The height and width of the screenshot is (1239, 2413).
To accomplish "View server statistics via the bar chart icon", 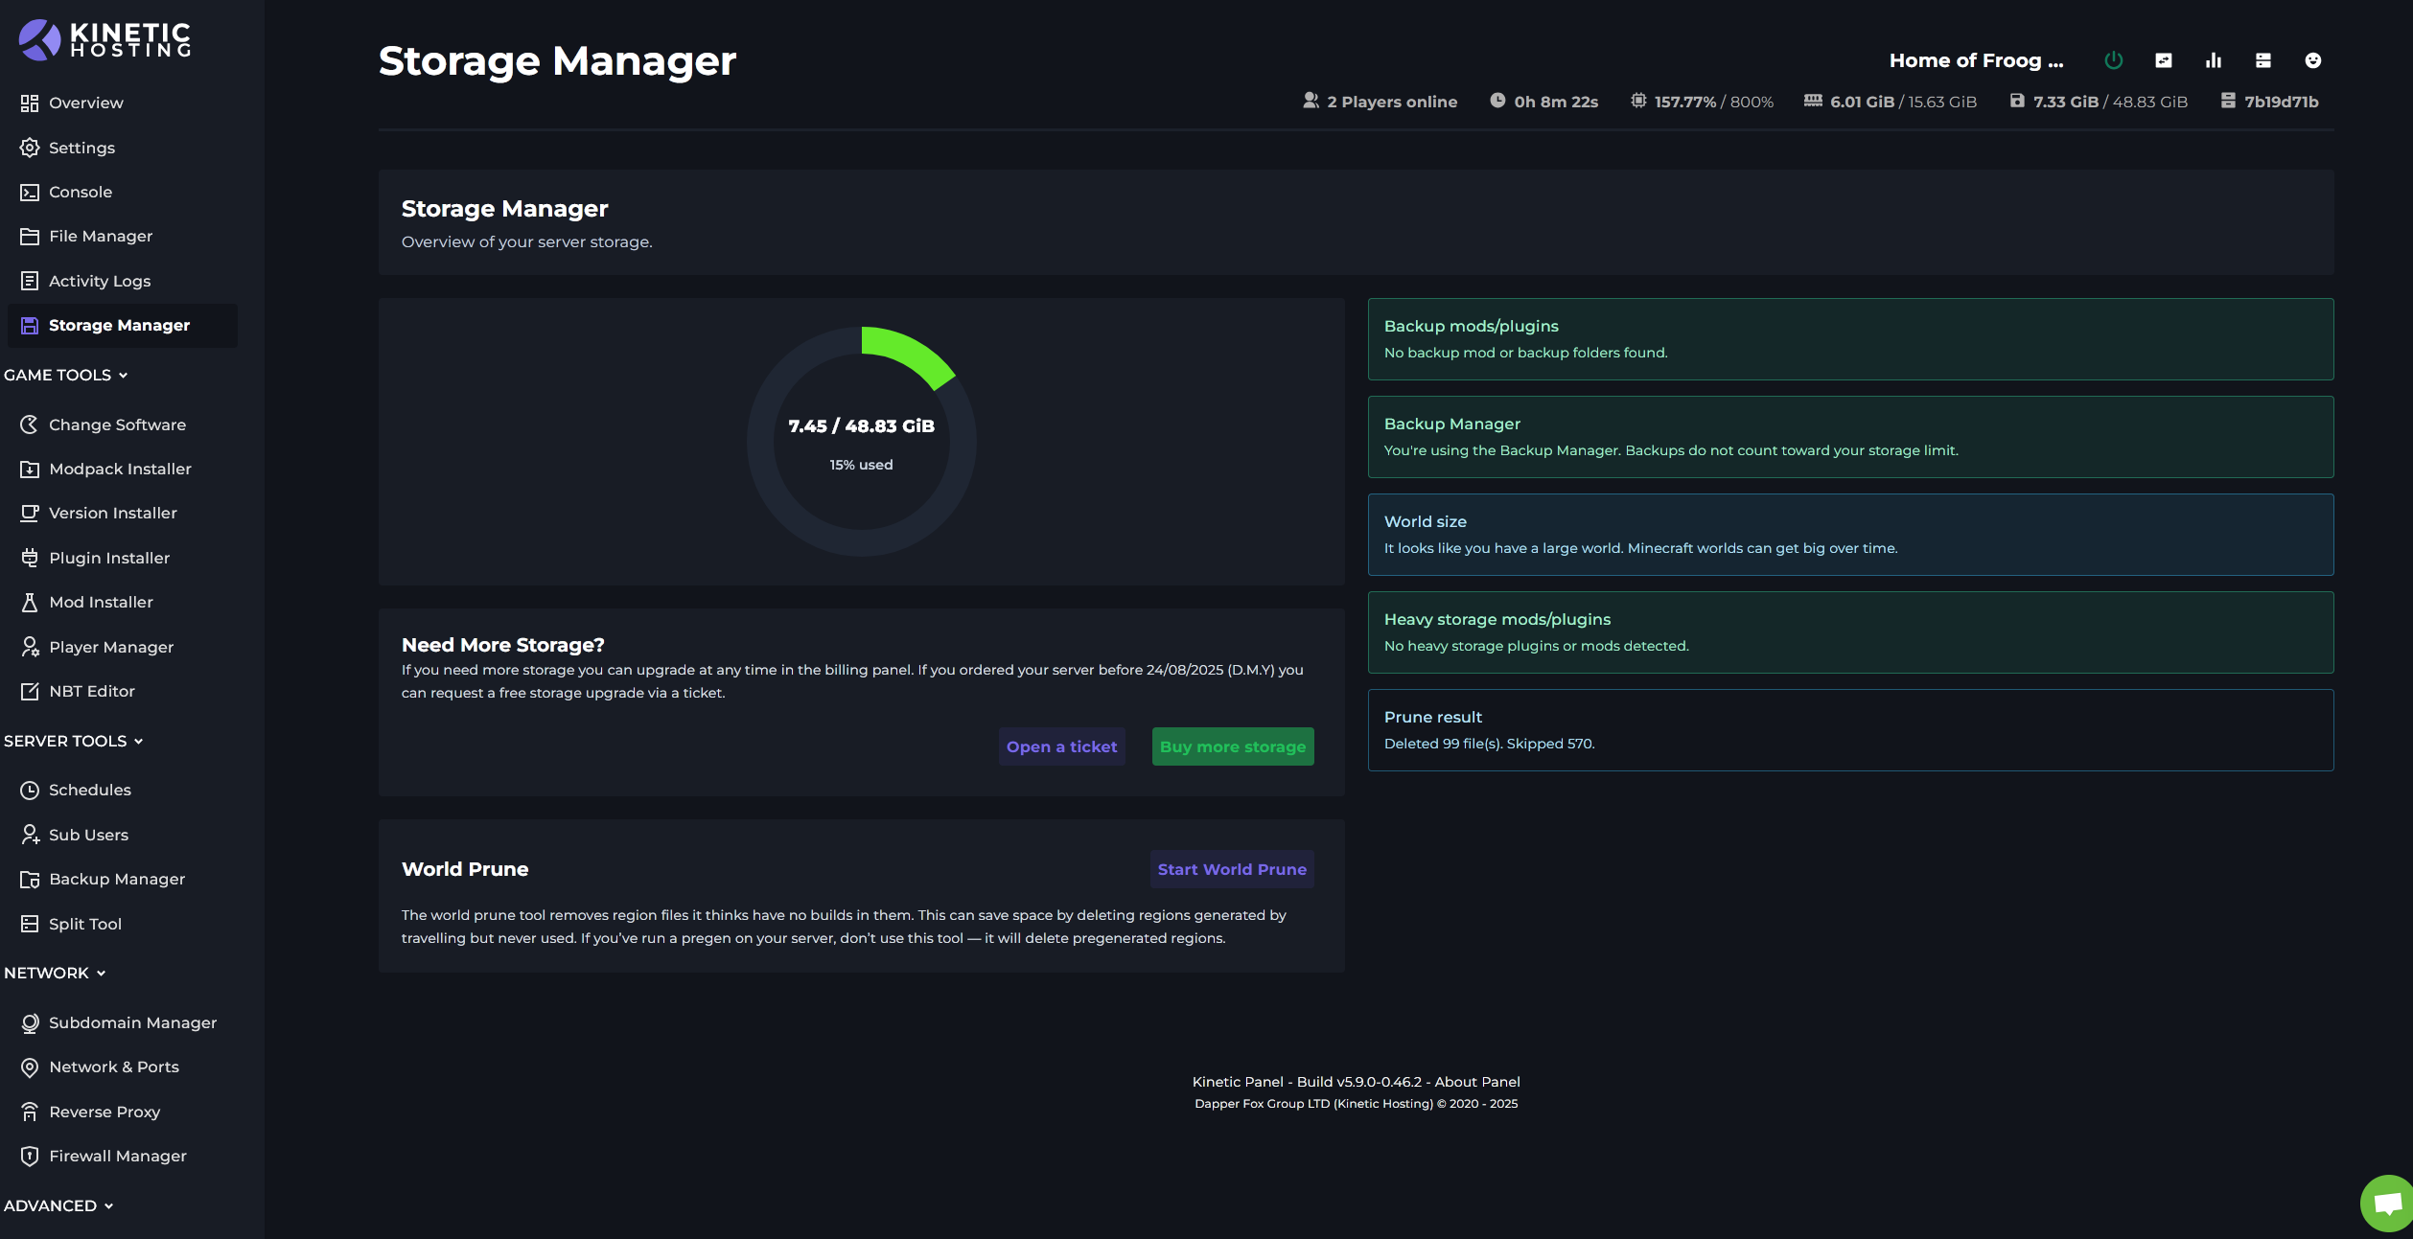I will point(2213,59).
